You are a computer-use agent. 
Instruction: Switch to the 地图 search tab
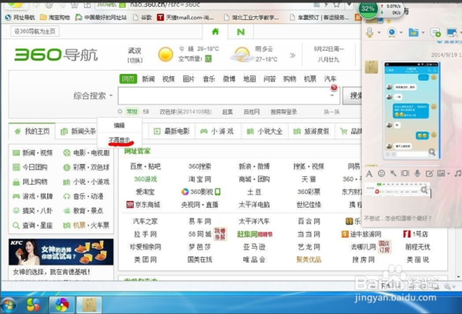249,78
